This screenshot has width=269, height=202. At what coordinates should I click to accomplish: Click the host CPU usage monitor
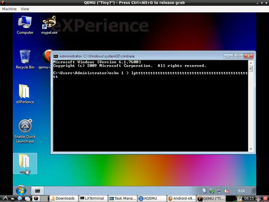click(231, 199)
